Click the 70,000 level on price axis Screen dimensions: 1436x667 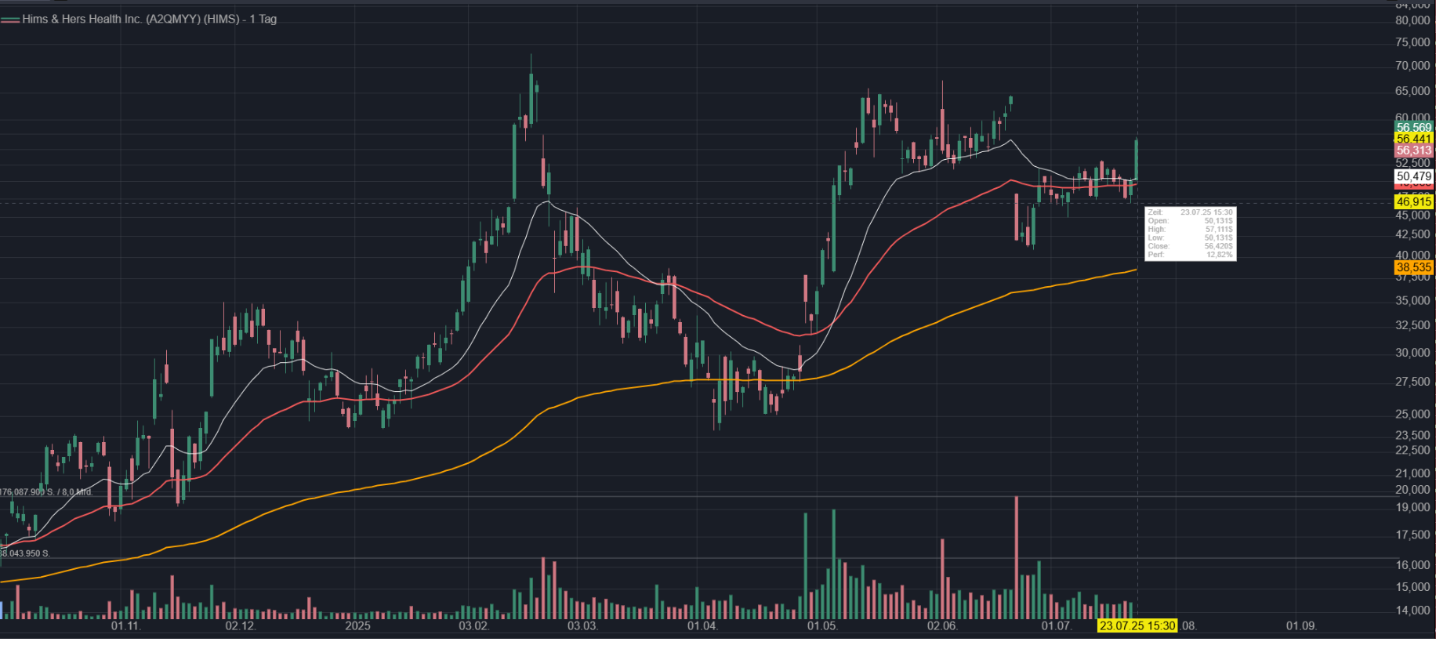pos(1412,66)
